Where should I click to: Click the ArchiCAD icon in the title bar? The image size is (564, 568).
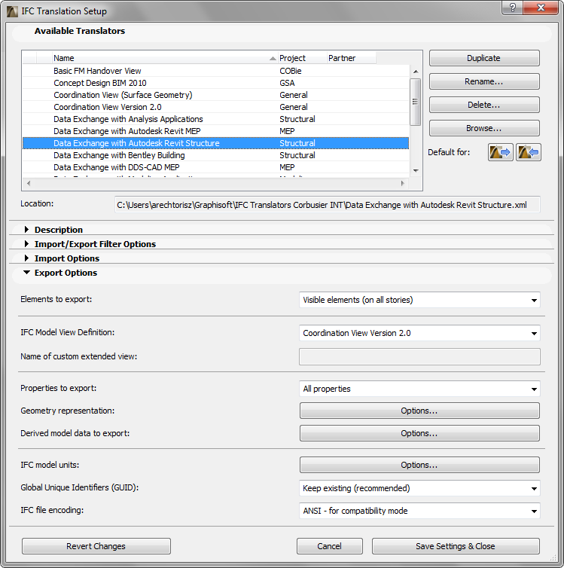pos(12,11)
